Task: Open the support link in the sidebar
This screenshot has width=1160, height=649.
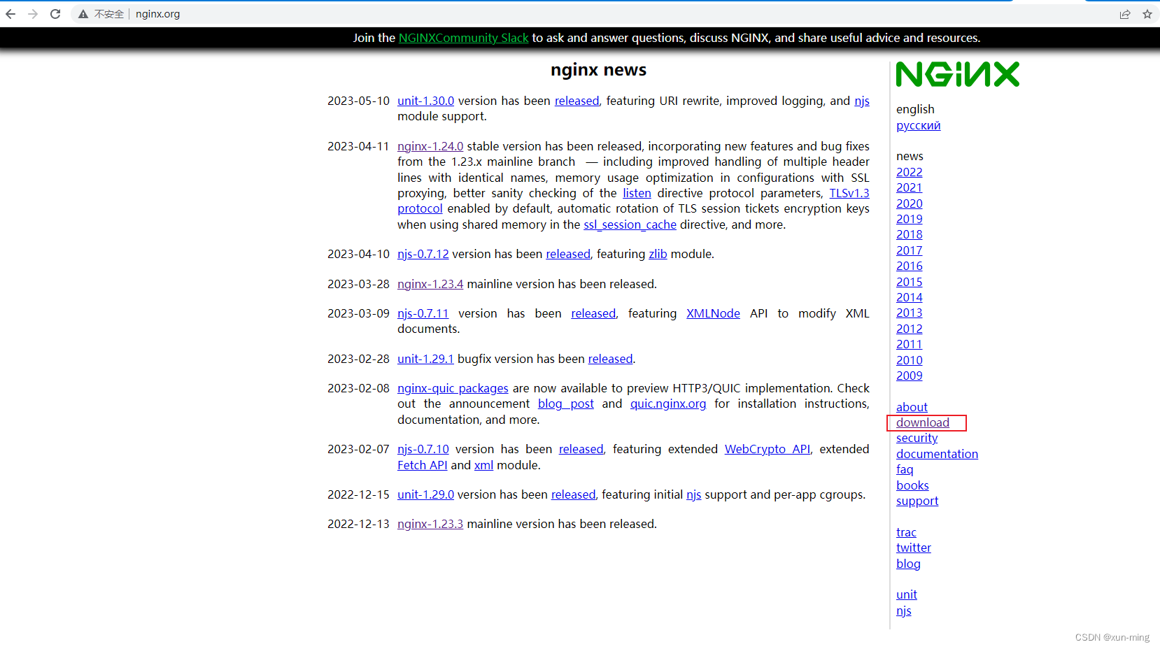Action: click(917, 501)
